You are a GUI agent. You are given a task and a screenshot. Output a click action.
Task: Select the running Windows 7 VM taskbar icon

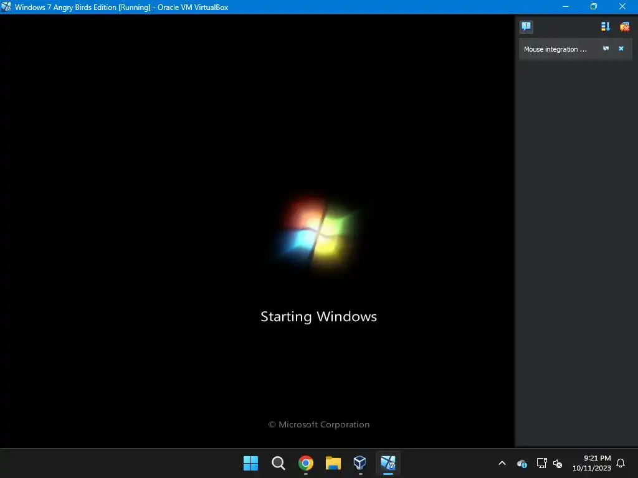[388, 463]
